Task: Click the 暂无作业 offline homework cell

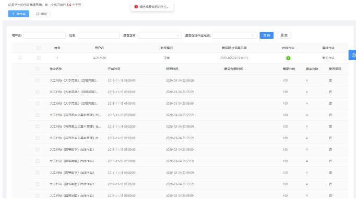Action: (x=328, y=58)
